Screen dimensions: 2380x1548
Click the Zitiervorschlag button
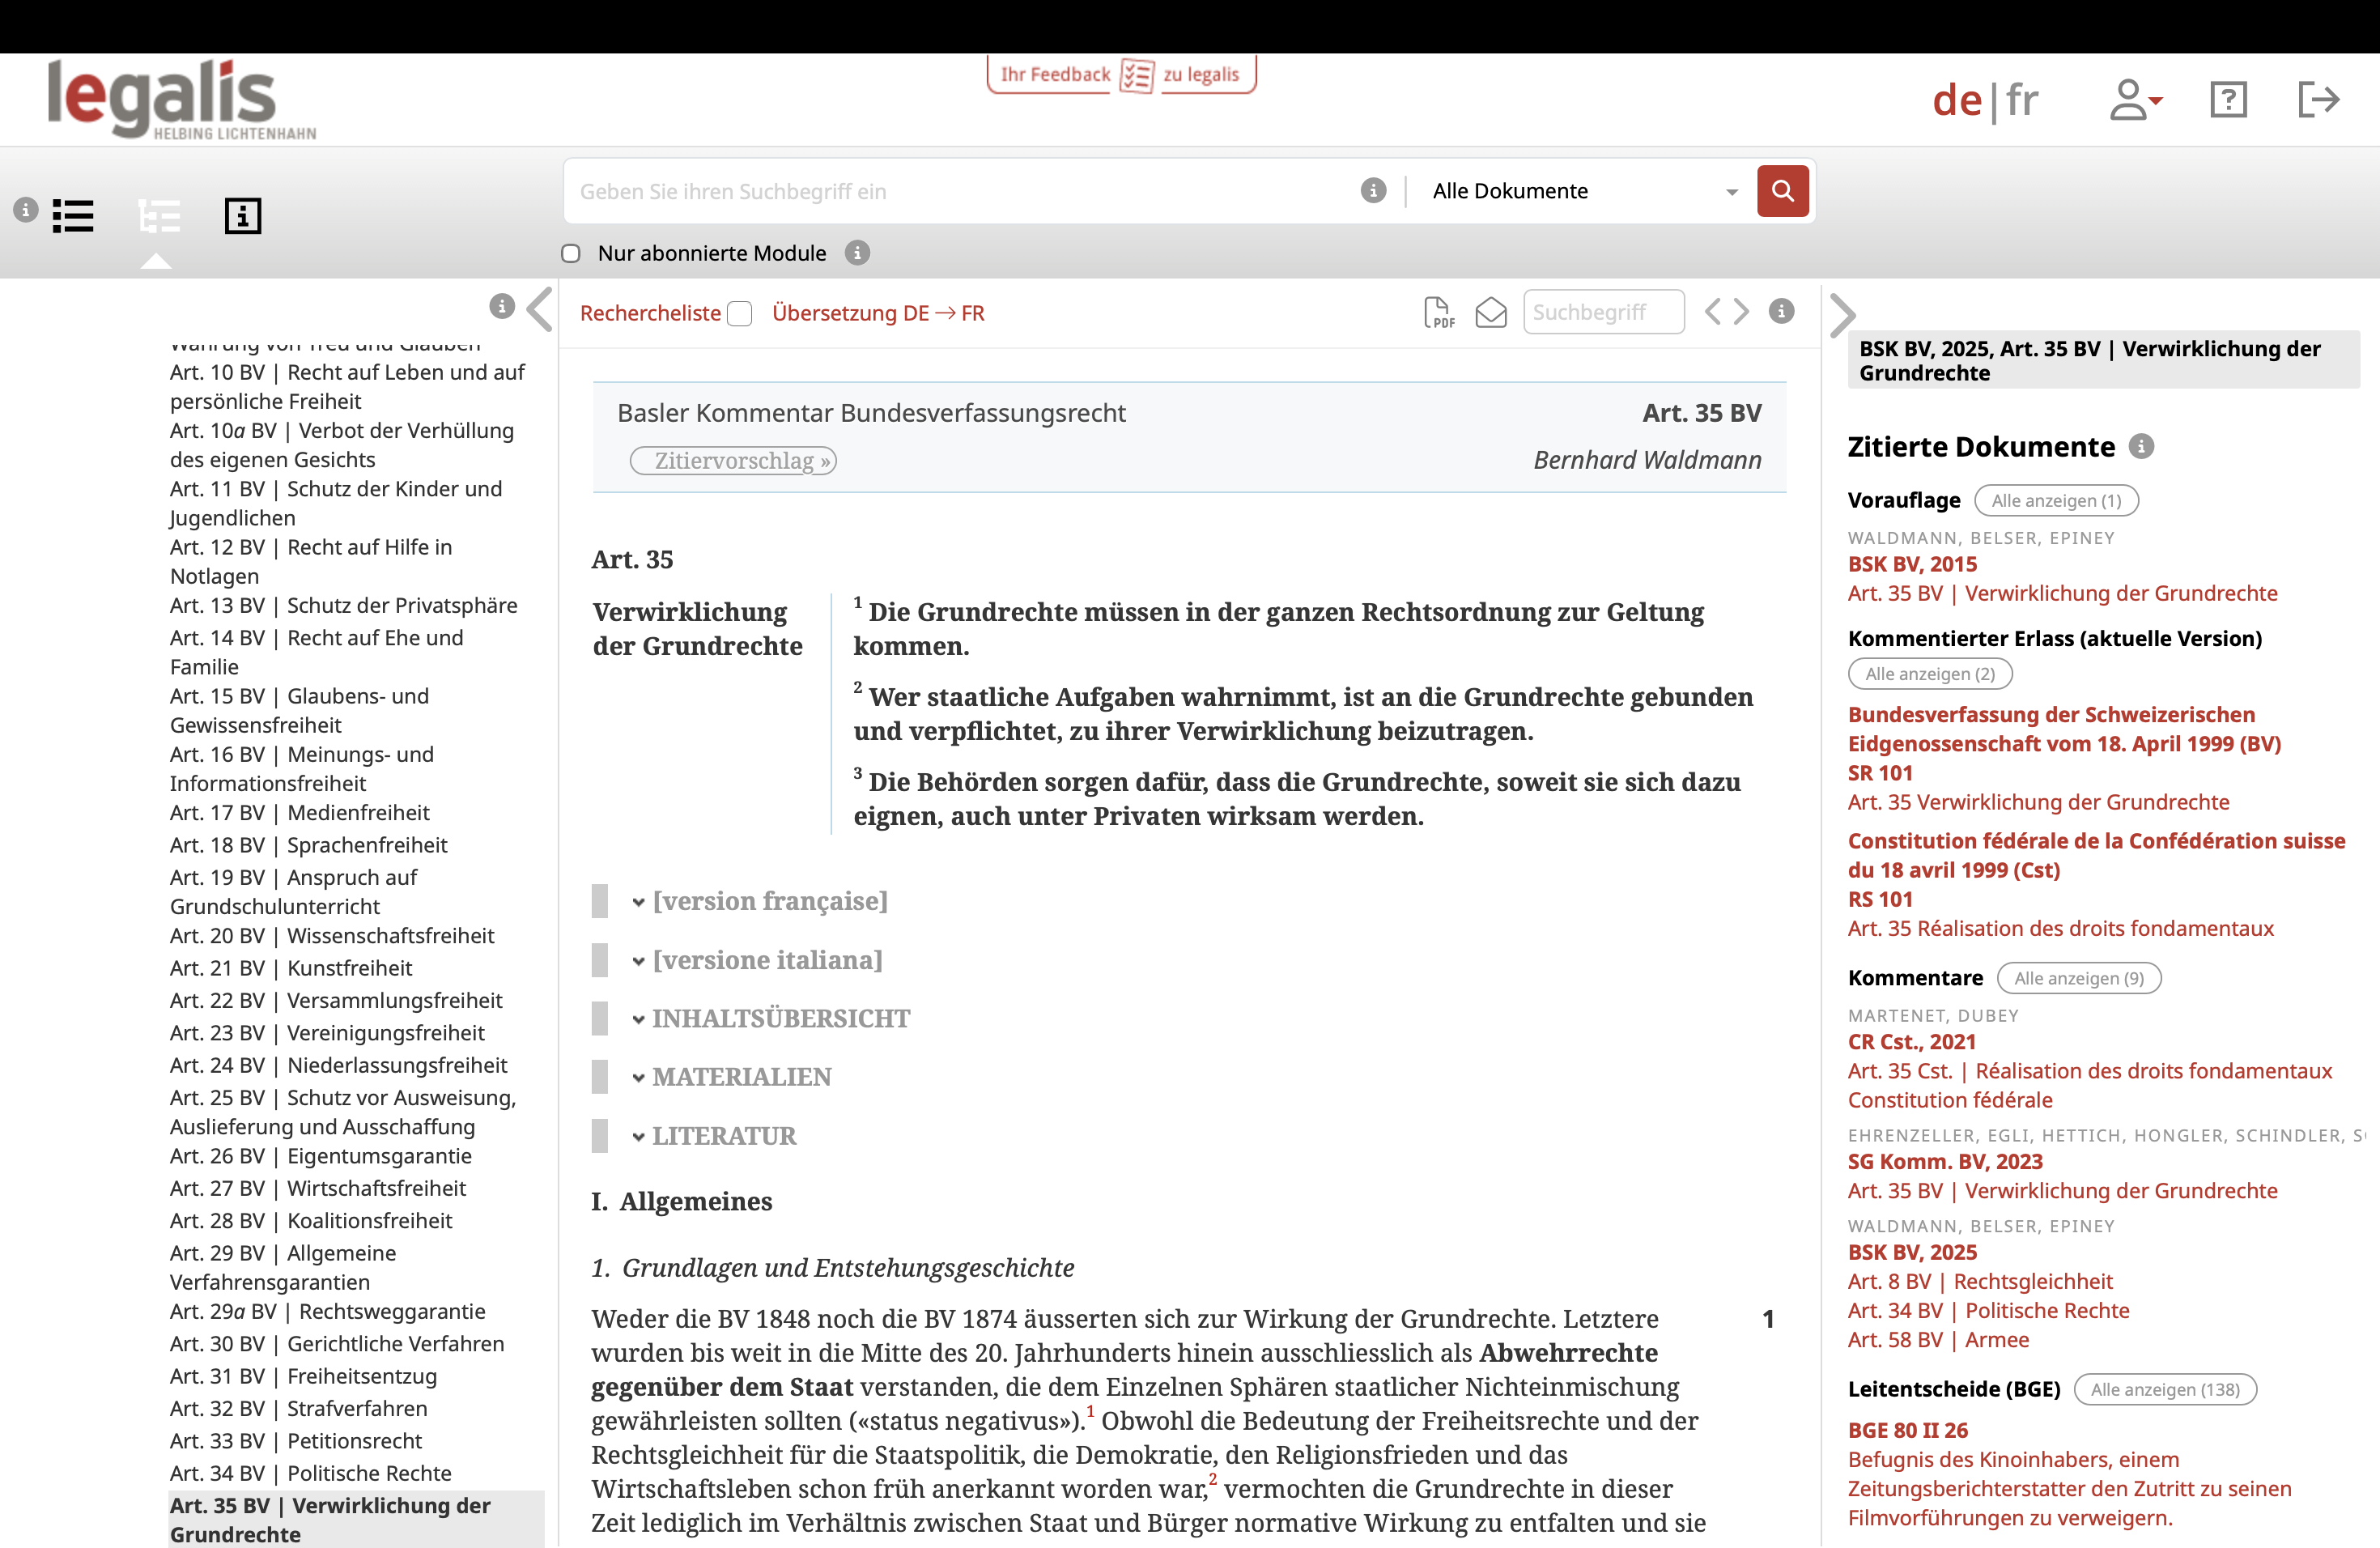pos(733,460)
